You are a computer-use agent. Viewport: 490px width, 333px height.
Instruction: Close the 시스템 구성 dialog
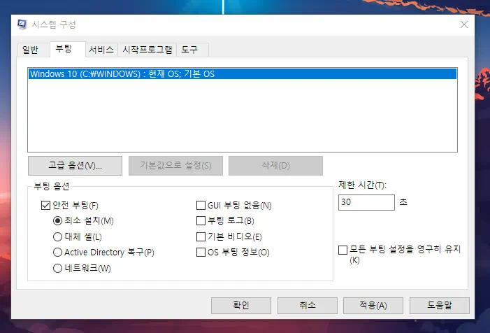pos(464,24)
